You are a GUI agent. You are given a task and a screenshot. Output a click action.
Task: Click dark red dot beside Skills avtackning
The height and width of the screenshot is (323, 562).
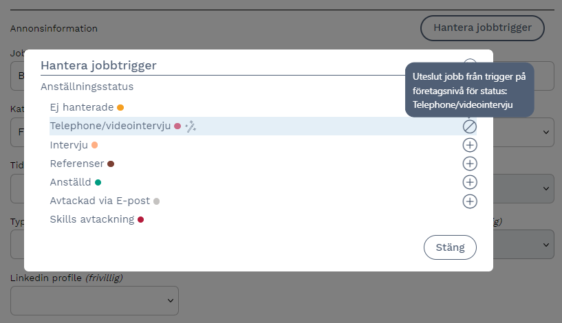(x=140, y=220)
